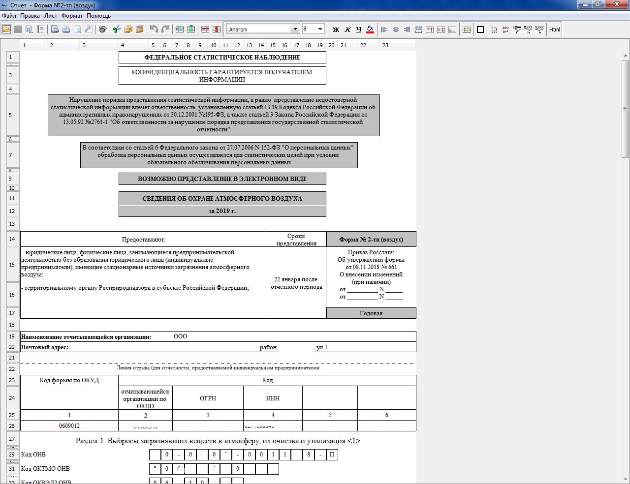Click the open folder icon
Screen dimensions: 630x484
pyautogui.click(x=6, y=30)
